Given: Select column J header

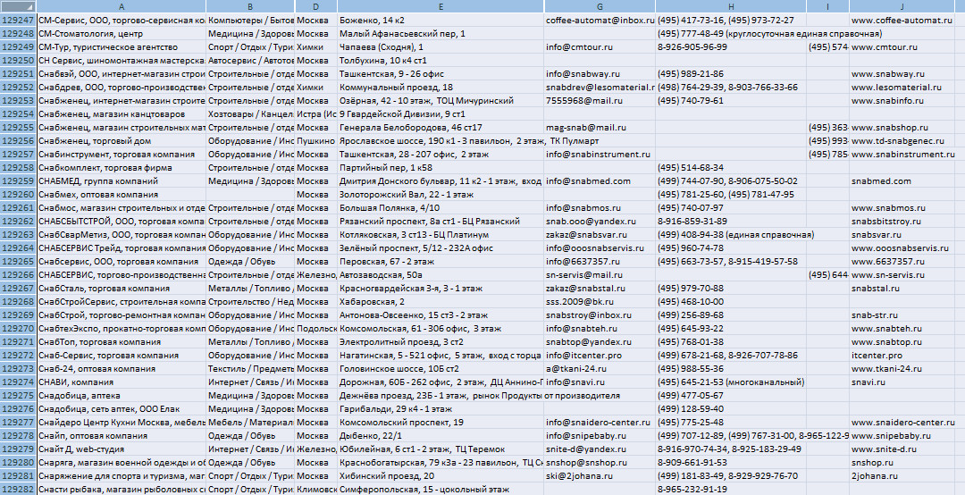Looking at the screenshot, I should point(902,6).
